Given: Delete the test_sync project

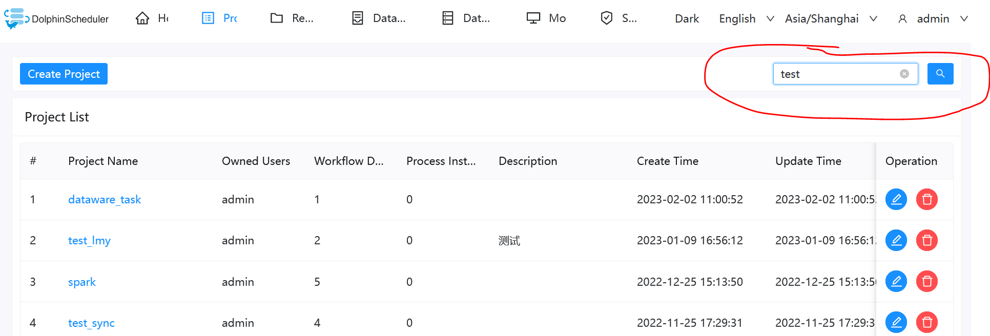Looking at the screenshot, I should click(x=927, y=322).
